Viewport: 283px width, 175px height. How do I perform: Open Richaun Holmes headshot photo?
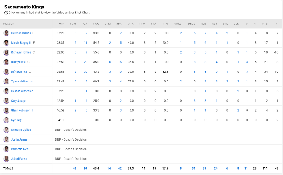pyautogui.click(x=7, y=52)
